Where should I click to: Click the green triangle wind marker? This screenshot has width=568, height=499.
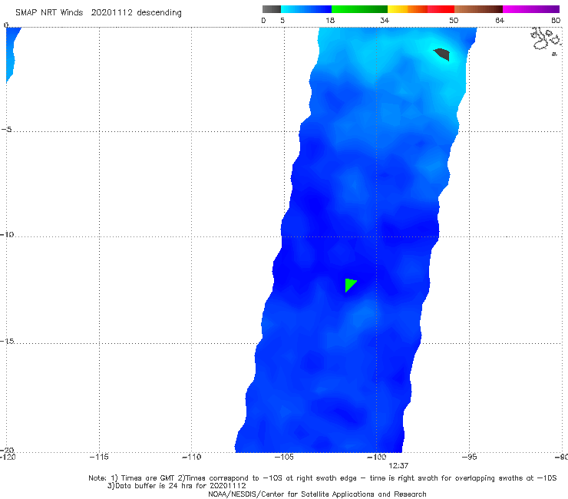click(349, 285)
